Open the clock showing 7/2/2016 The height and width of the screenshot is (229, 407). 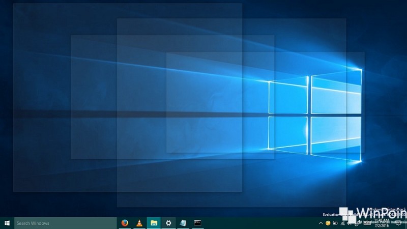coord(381,223)
